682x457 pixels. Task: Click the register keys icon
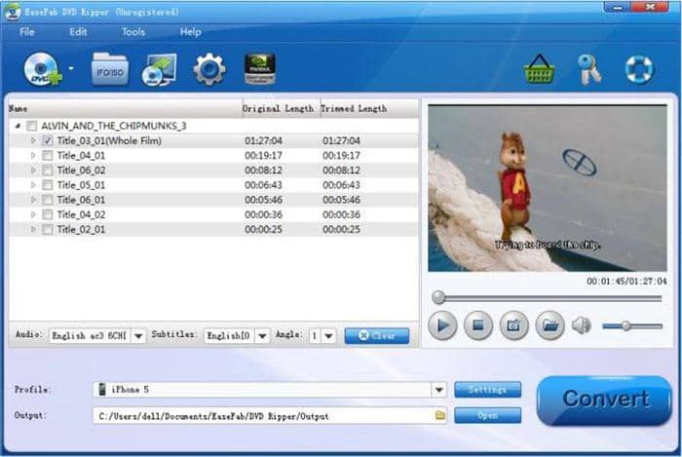click(589, 69)
